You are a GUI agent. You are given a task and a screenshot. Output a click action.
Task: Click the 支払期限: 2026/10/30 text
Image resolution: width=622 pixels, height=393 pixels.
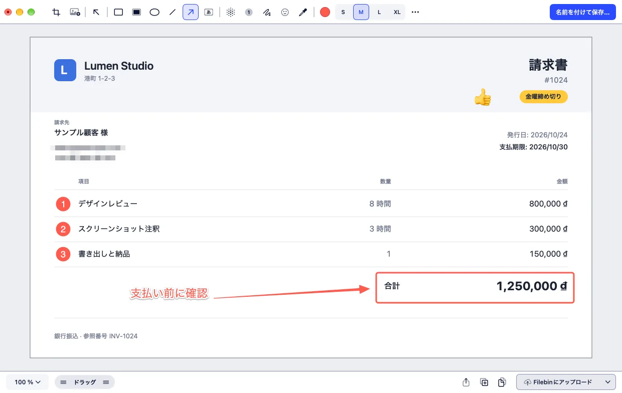pyautogui.click(x=534, y=147)
